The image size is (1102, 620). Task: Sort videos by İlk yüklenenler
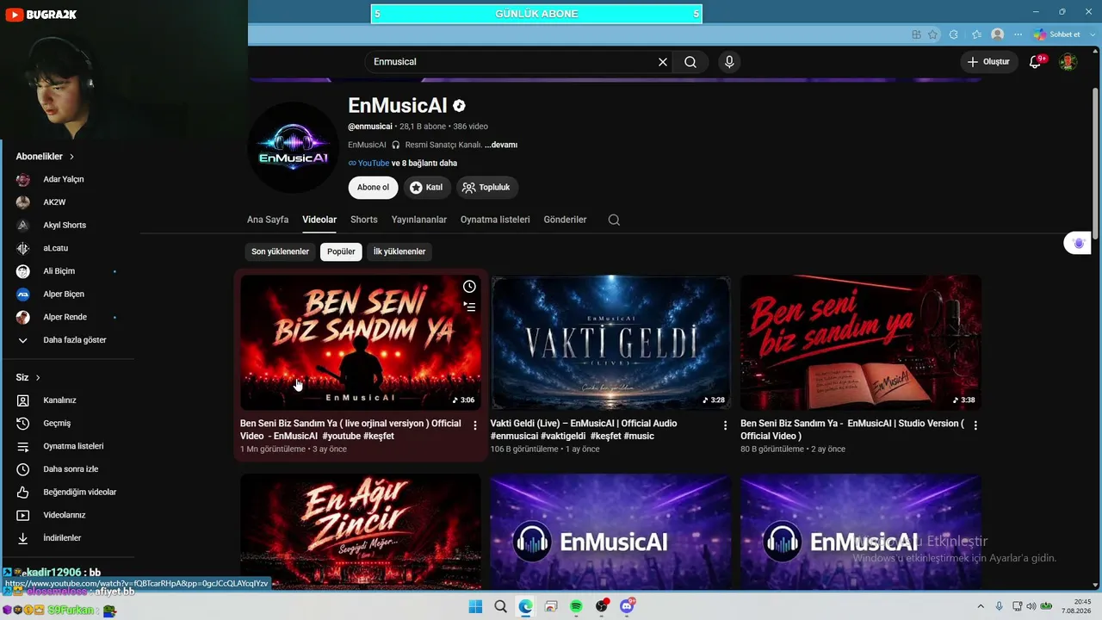point(399,251)
